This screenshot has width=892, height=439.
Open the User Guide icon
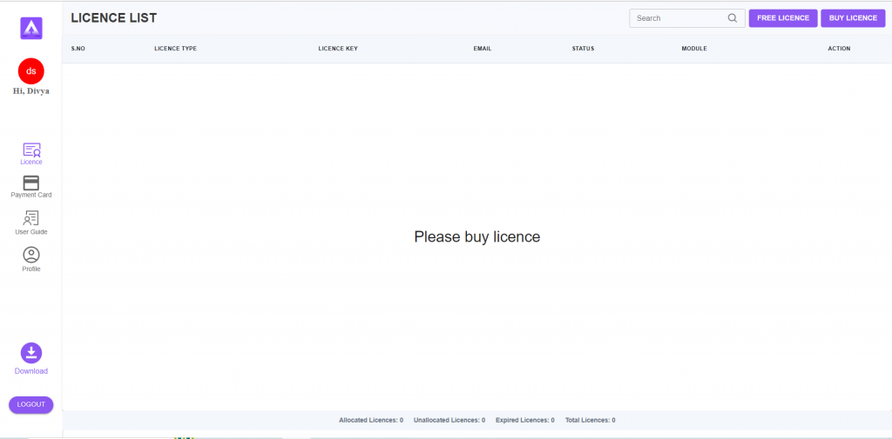(x=31, y=219)
